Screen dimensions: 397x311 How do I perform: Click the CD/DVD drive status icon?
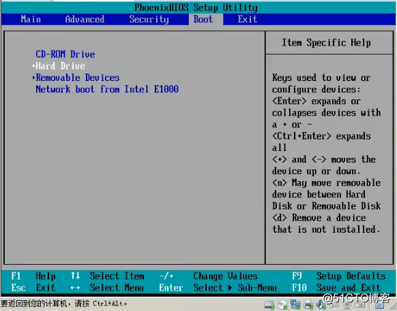282,305
